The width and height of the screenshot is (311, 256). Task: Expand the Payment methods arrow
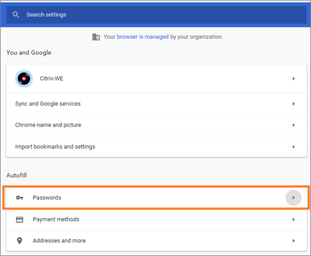(x=294, y=220)
